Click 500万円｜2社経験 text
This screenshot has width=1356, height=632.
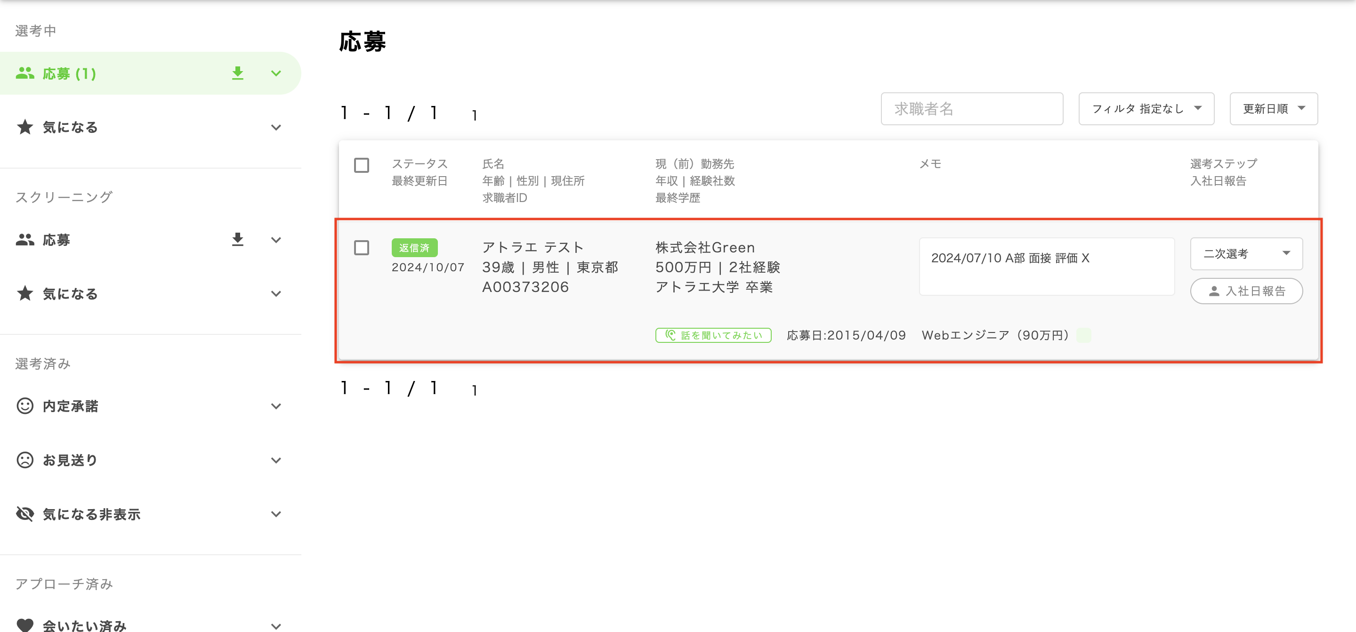718,267
